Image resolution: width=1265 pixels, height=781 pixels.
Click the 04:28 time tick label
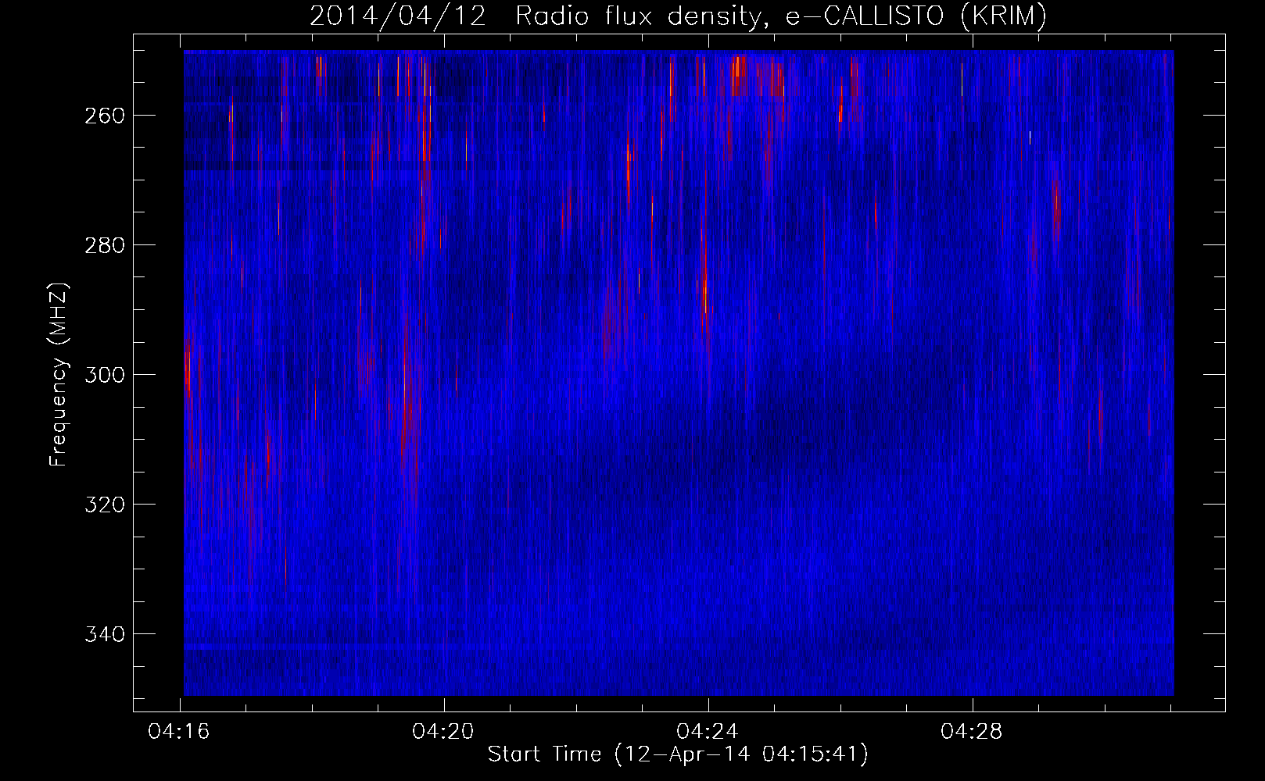pos(972,732)
